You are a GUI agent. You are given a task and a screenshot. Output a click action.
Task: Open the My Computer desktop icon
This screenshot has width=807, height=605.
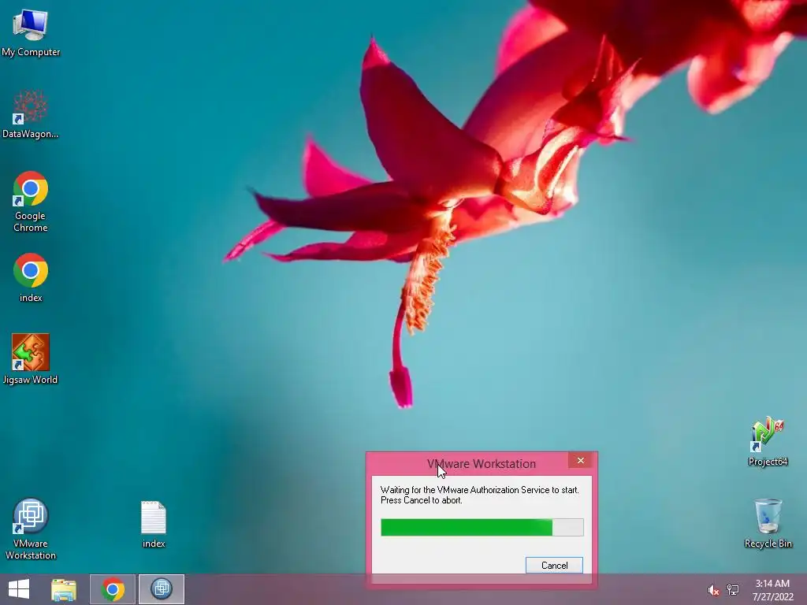(31, 32)
